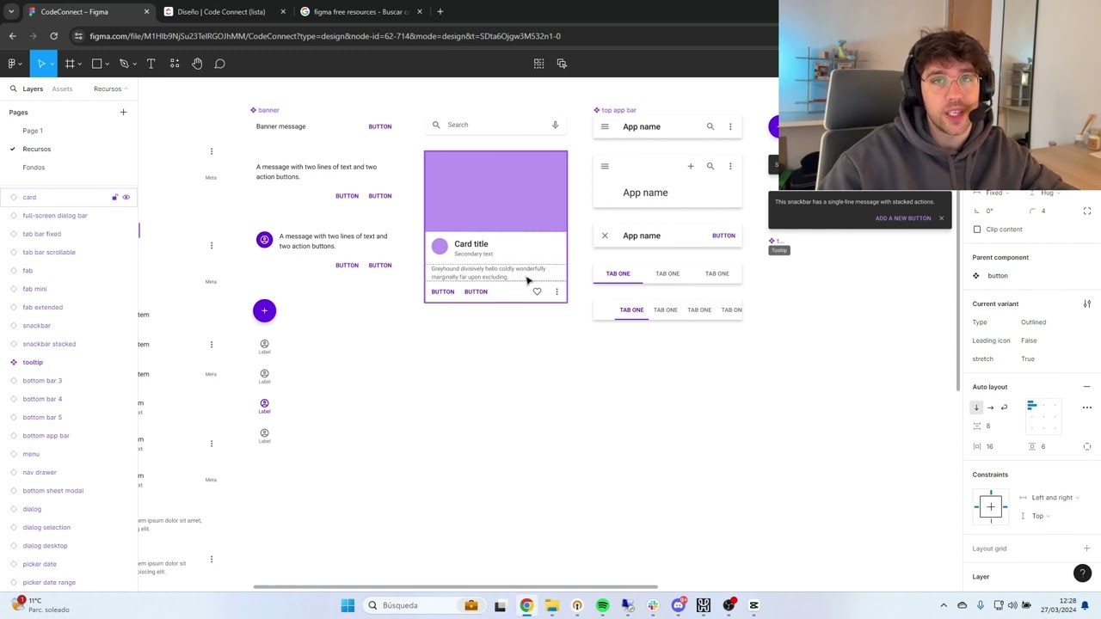1101x619 pixels.
Task: Select the Pen tool
Action: [124, 64]
